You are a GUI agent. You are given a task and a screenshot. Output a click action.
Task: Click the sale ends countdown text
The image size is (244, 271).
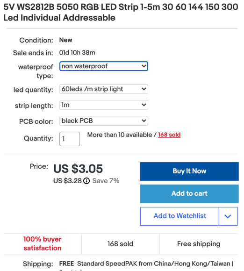(77, 52)
